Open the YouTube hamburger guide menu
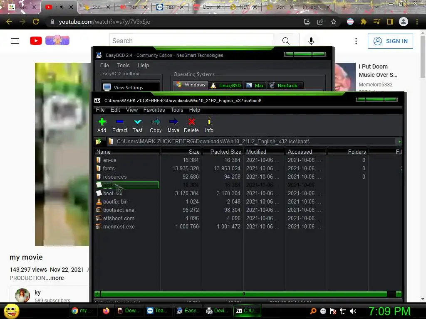 click(15, 41)
